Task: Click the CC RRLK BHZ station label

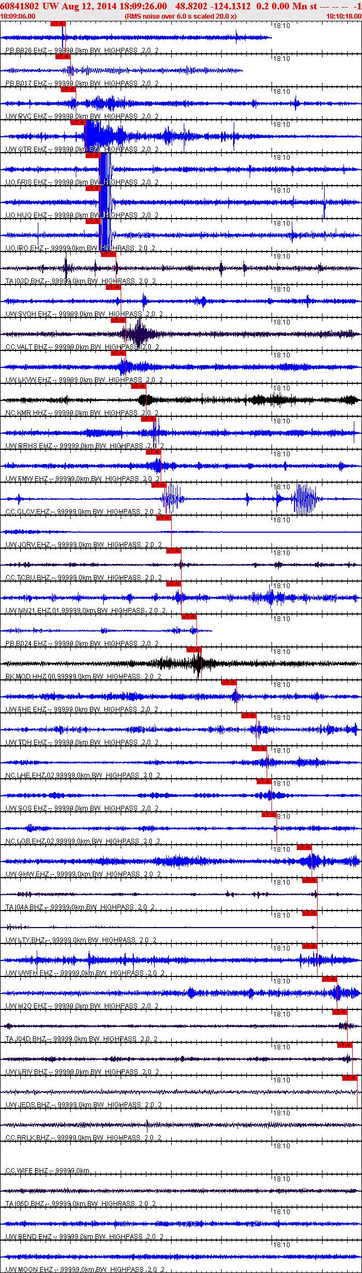Action: pyautogui.click(x=83, y=1138)
